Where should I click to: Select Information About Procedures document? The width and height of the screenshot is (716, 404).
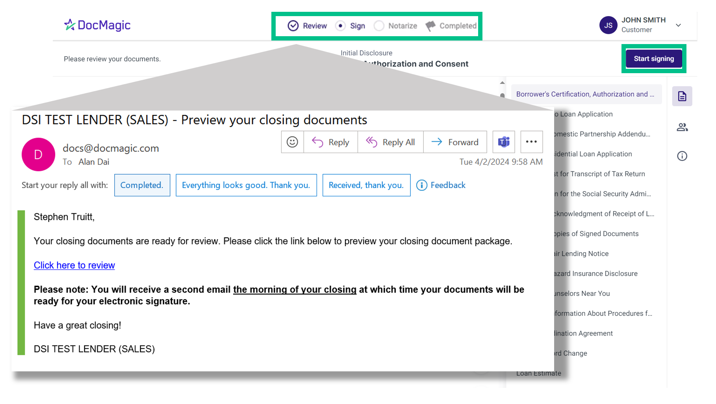coord(603,314)
